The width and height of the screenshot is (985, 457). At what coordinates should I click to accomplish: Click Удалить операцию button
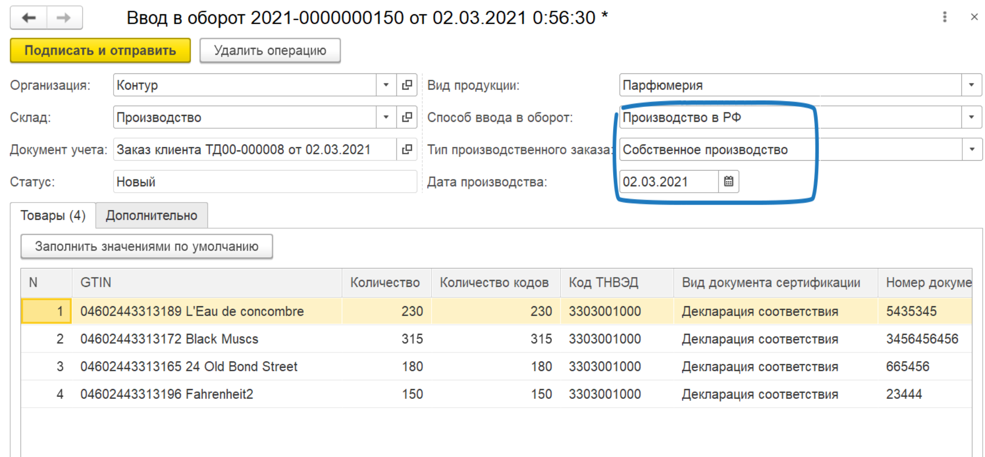270,51
